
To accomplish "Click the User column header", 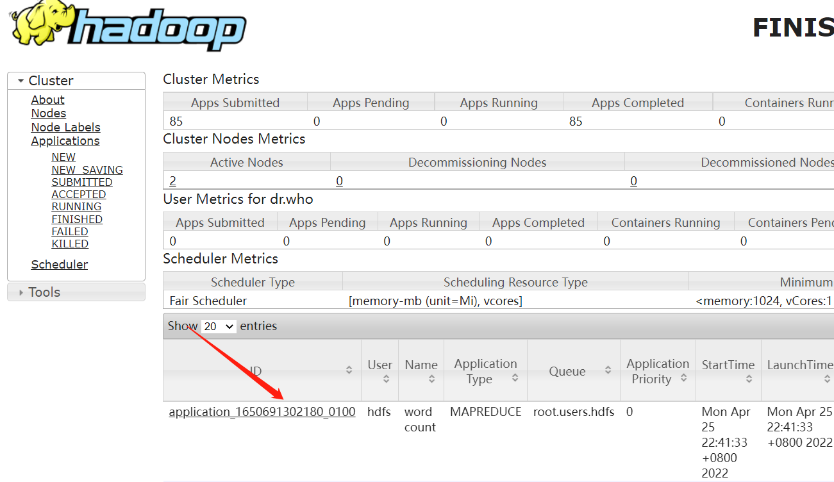I will 379,370.
